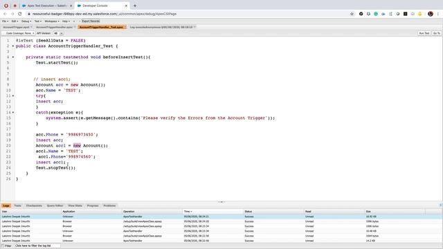This screenshot has height=249, width=443.
Task: Switch to the AccountTriggerHandler.apxc tab
Action: coord(54,28)
